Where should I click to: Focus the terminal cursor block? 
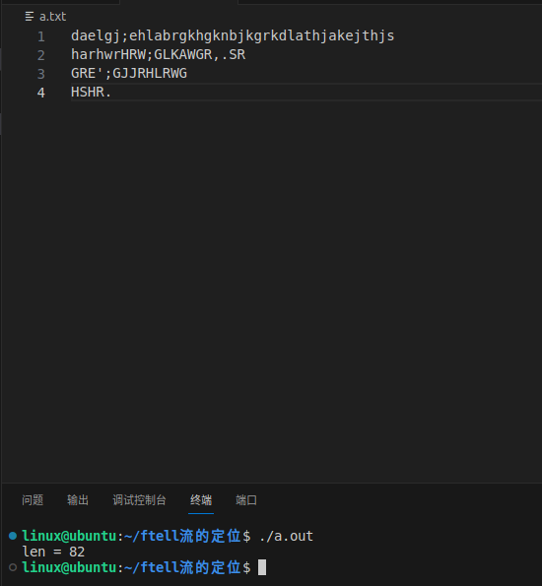262,567
